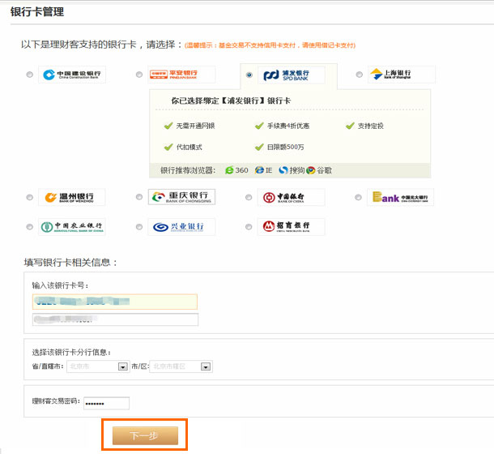Click the 日限额500万 text
The width and height of the screenshot is (494, 454).
tap(285, 147)
